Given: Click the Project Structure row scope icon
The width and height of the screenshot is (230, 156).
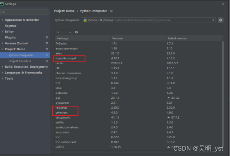Looking at the screenshot, I should coord(46,61).
